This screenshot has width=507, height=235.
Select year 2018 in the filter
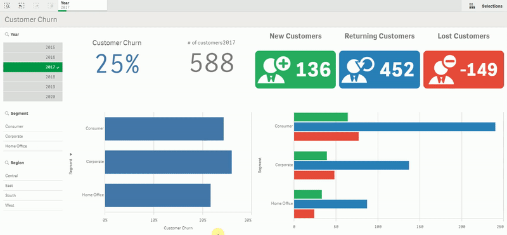point(33,77)
